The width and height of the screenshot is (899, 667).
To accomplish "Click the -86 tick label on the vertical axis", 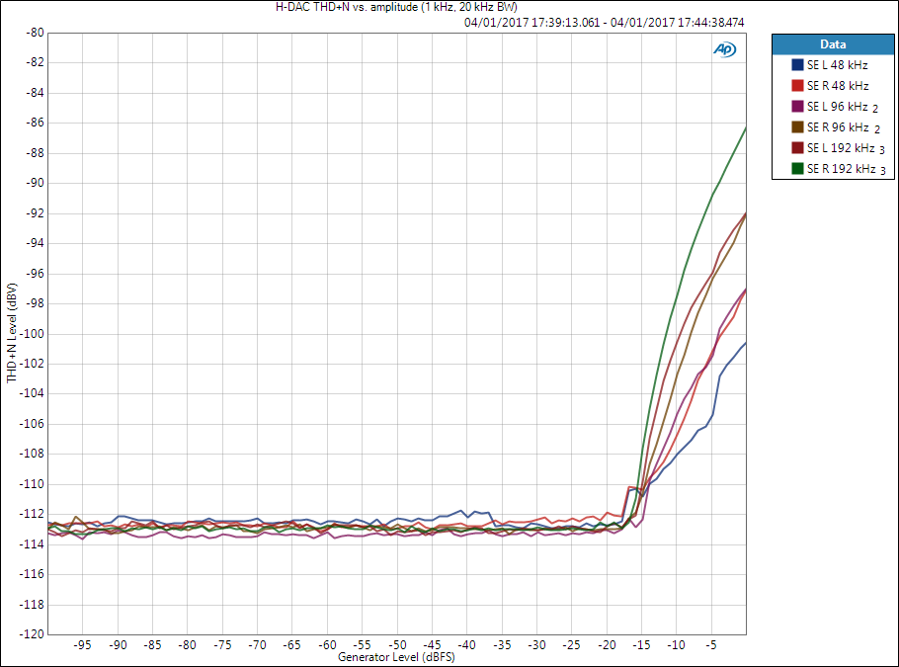I will click(35, 123).
